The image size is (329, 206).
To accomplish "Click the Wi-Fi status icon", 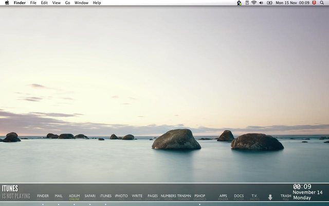I will [x=254, y=3].
